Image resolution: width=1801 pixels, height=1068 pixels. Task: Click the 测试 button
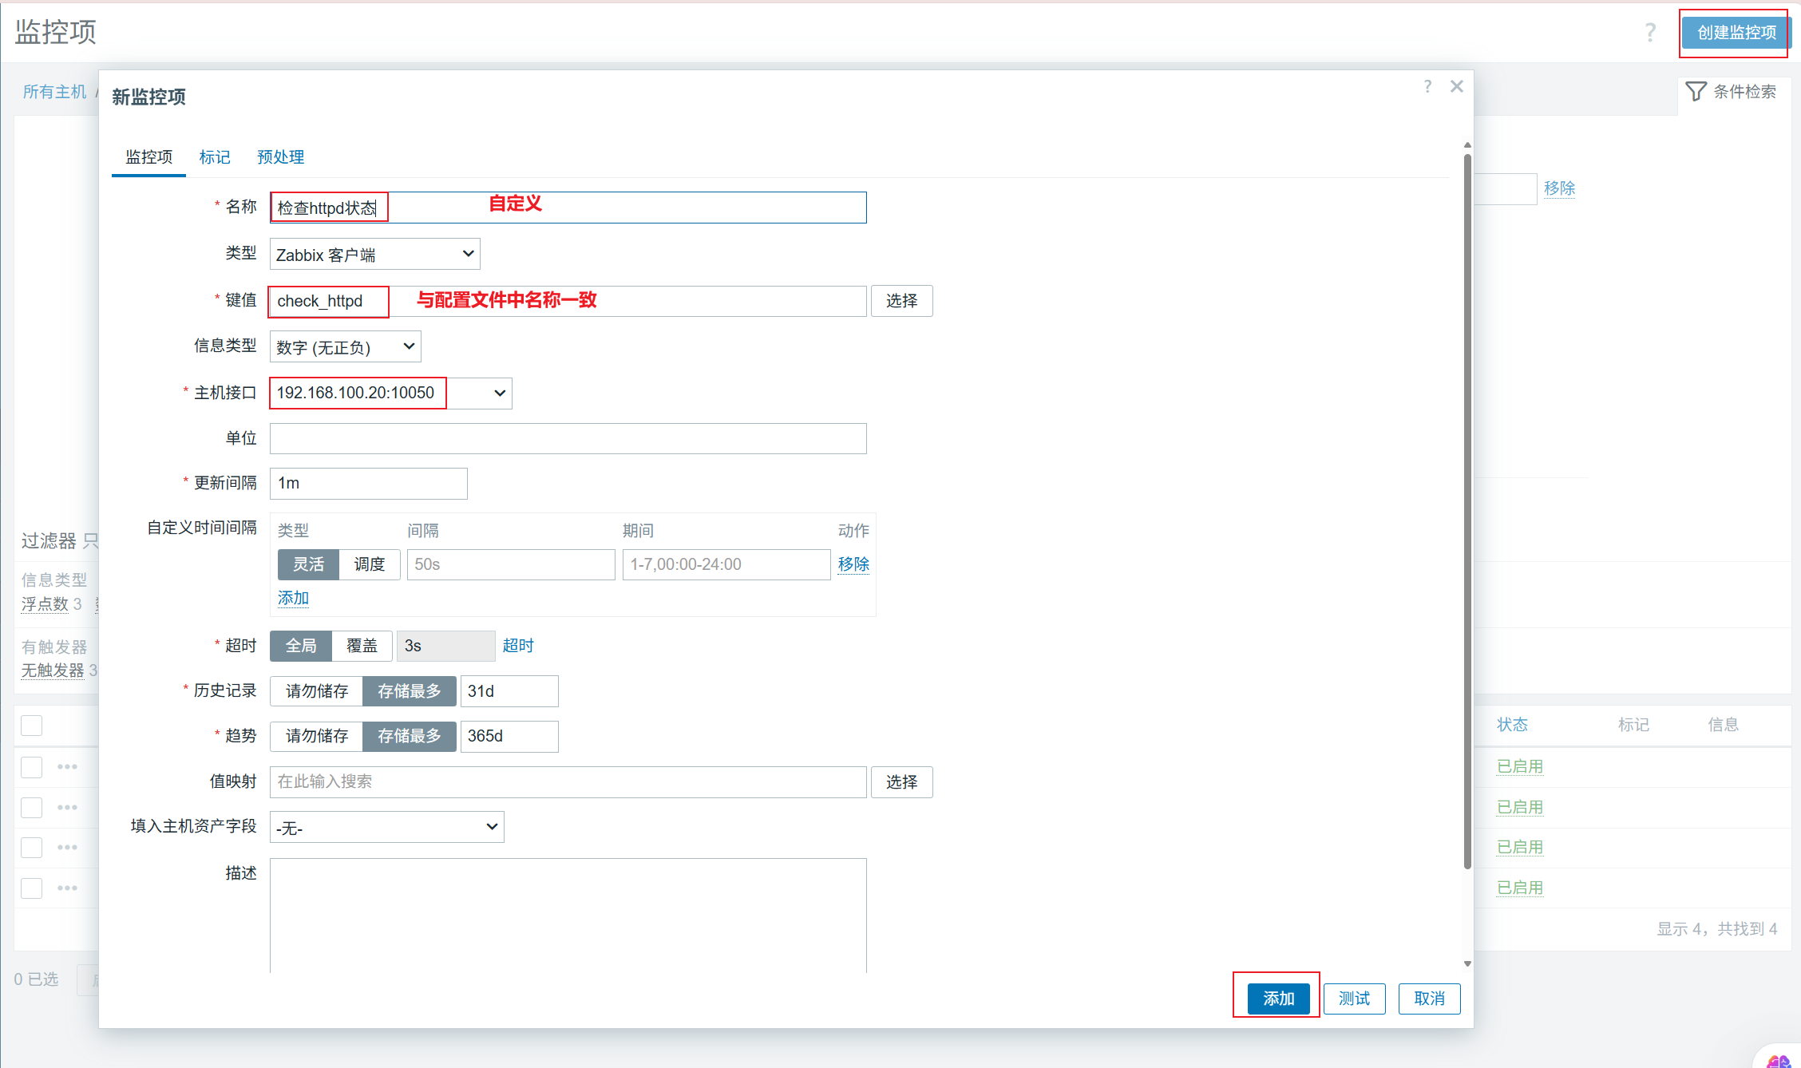pos(1354,999)
